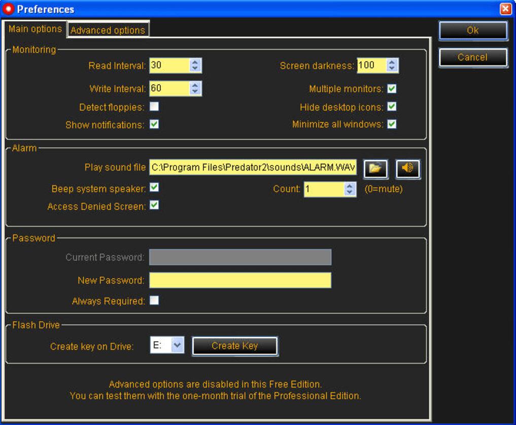516x425 pixels.
Task: Decrease Write Interval with down arrow
Action: pos(195,91)
